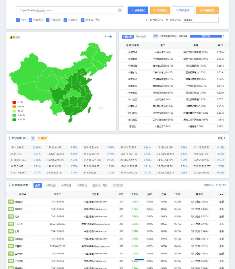The height and width of the screenshot is (269, 235).
Task: Clear the URL field with the X icon
Action: tap(120, 10)
